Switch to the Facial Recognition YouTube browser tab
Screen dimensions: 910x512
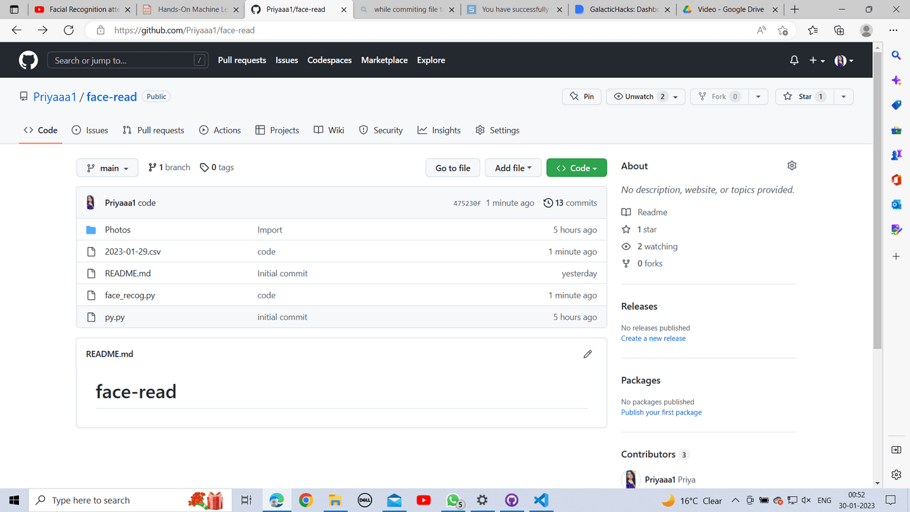(84, 9)
